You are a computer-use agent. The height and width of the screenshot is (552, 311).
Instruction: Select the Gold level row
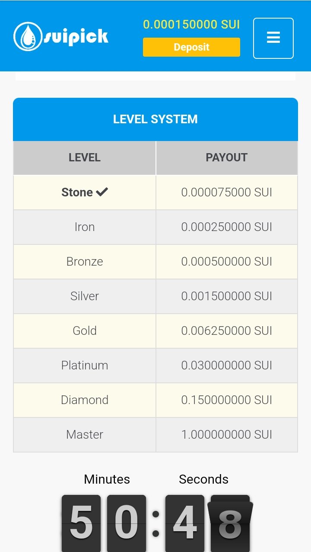85,331
